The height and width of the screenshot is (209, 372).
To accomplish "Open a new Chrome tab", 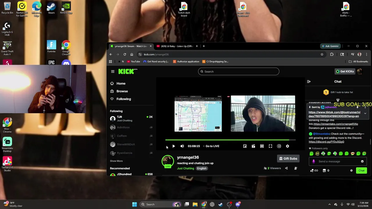I will (204, 46).
